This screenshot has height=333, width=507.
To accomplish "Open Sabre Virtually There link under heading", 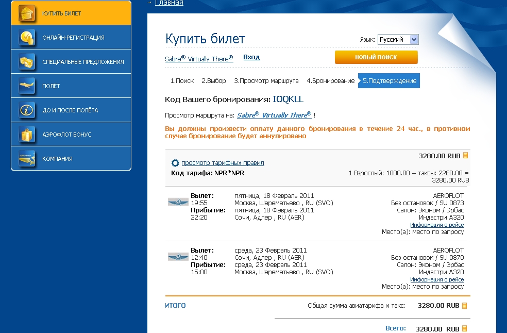I will (x=199, y=59).
